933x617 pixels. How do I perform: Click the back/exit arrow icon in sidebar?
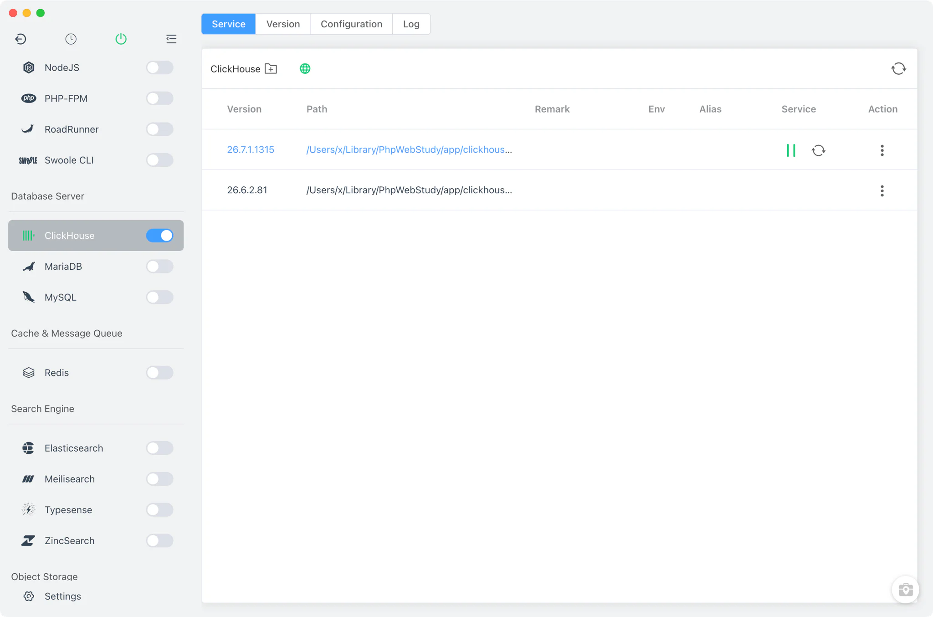pos(21,39)
